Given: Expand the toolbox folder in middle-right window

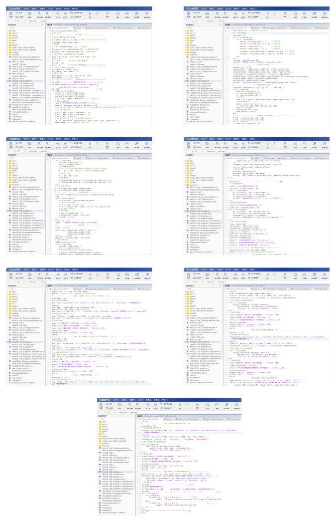Looking at the screenshot, I should coord(186,182).
